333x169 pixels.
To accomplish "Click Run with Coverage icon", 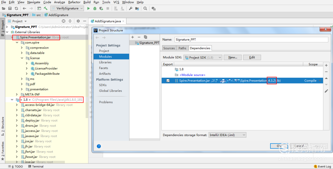I will (x=101, y=9).
